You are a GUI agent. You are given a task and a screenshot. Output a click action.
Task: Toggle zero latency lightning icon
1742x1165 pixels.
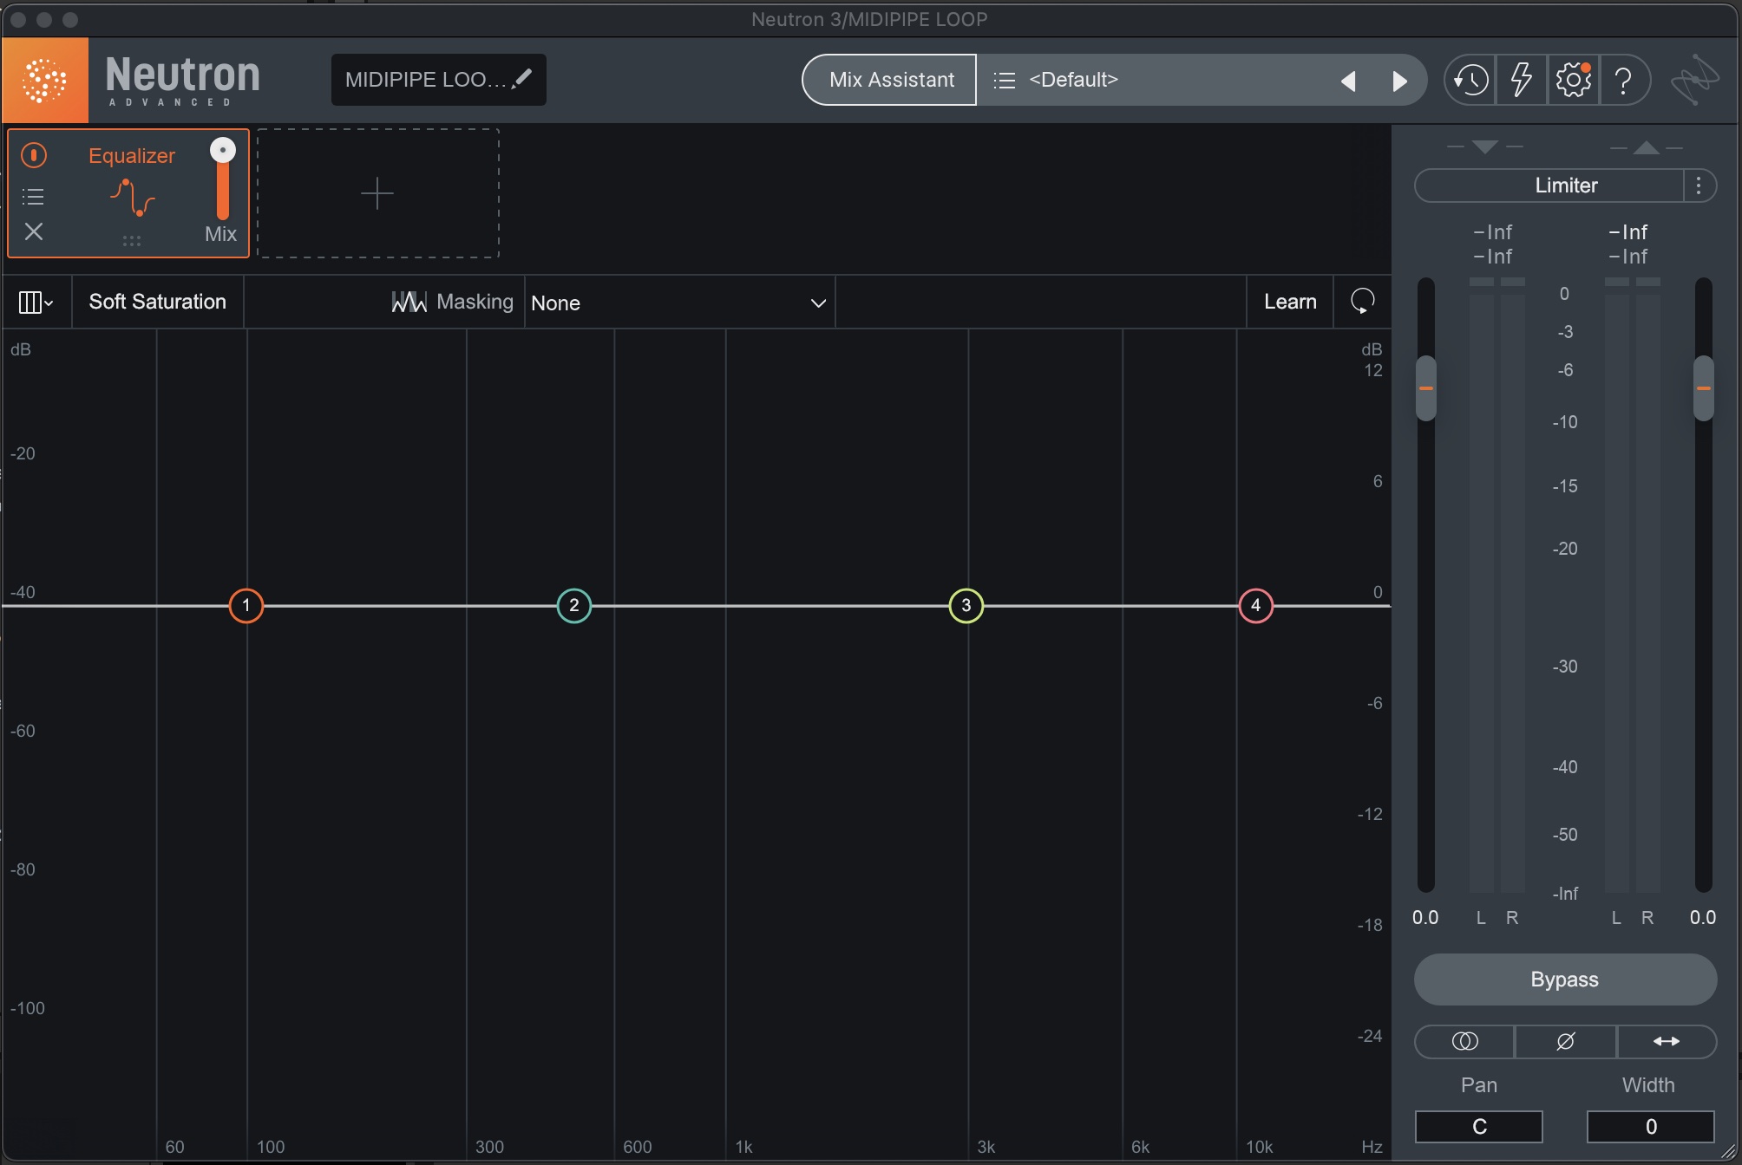click(1522, 81)
